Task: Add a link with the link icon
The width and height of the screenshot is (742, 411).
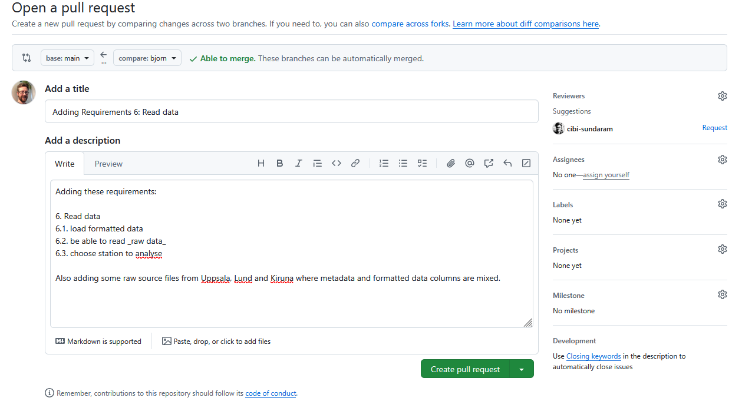Action: [x=355, y=164]
